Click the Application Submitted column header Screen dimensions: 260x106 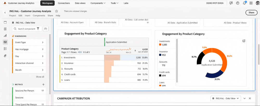pos(126,42)
